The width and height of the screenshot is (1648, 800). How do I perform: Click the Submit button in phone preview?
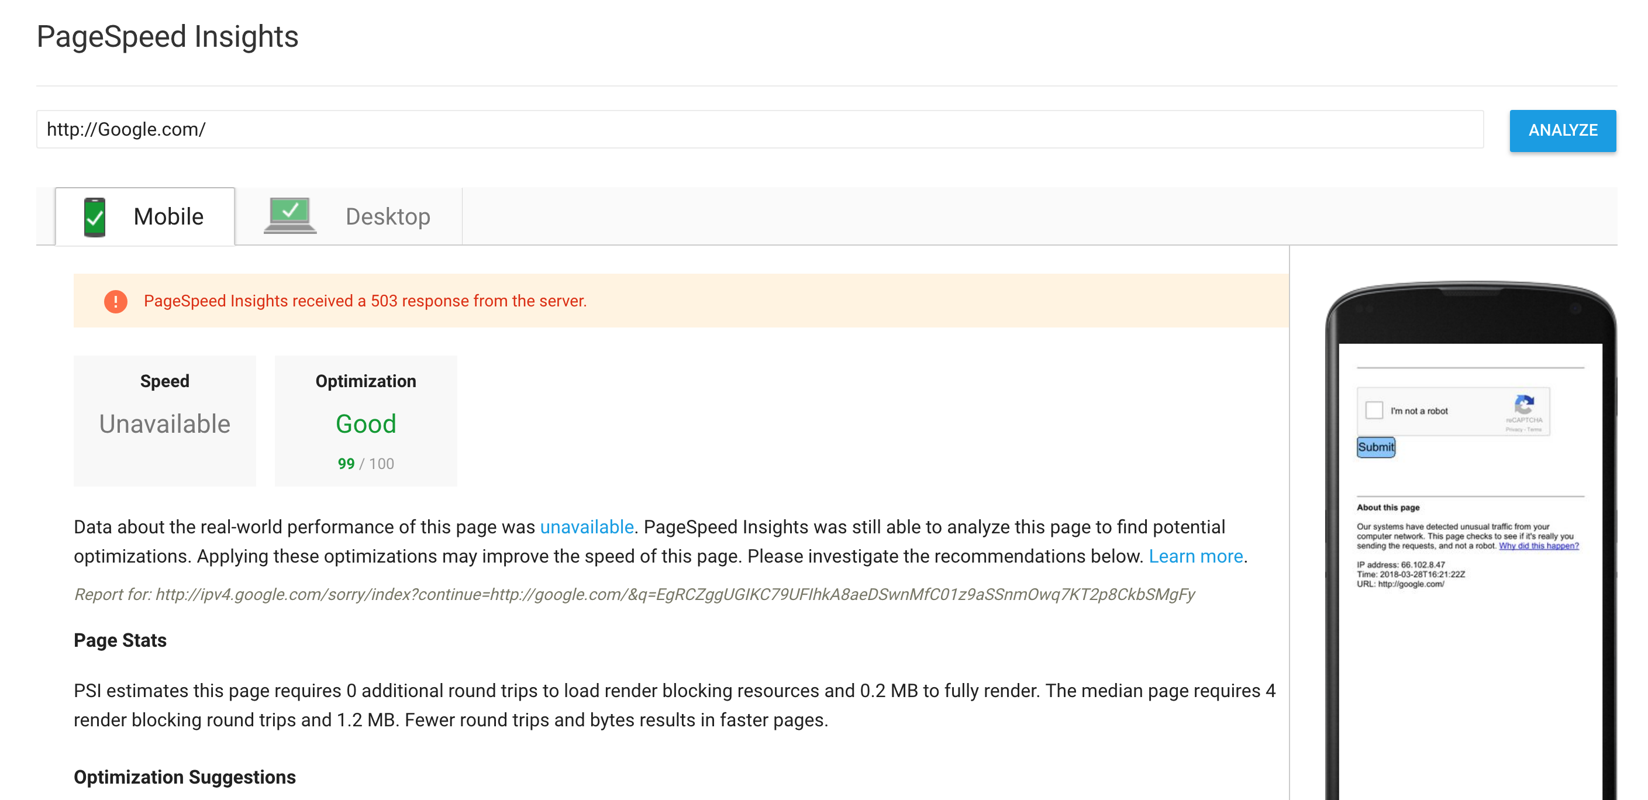point(1375,447)
